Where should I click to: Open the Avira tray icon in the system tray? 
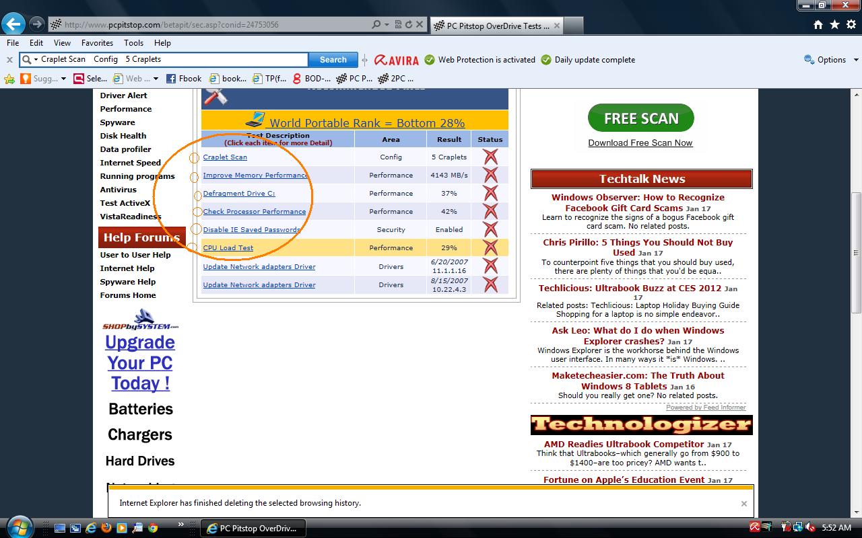[x=756, y=527]
